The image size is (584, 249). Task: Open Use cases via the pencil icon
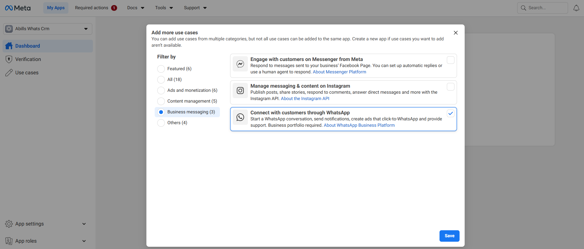pos(9,73)
